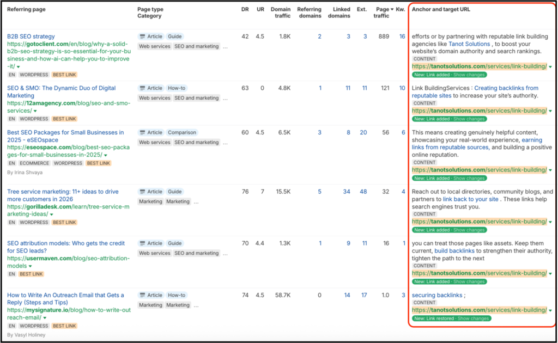
Task: Click Article icon in B2B SEO strategy row
Action: pyautogui.click(x=142, y=36)
